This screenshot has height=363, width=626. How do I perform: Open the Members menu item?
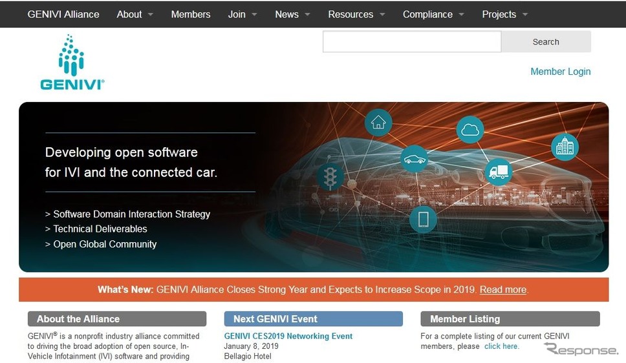190,14
